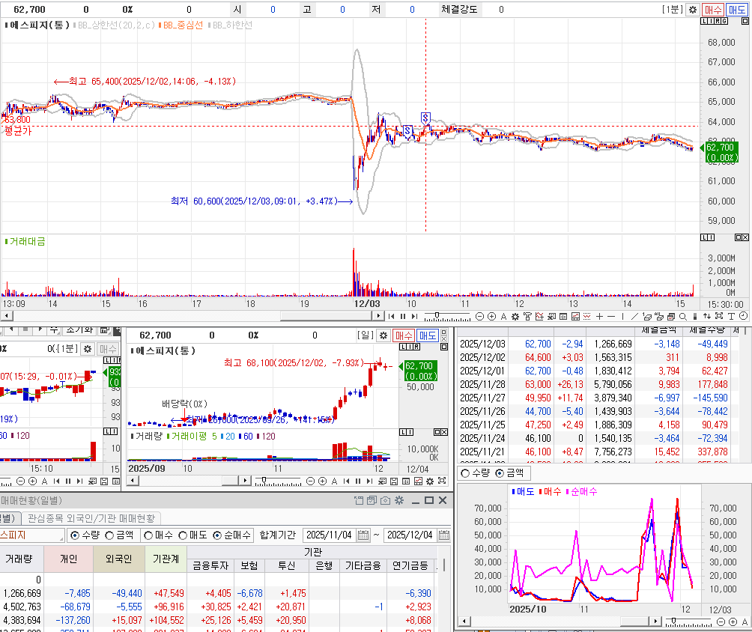
Task: Click zoom in plus circle in main chart toolbar
Action: tap(491, 317)
